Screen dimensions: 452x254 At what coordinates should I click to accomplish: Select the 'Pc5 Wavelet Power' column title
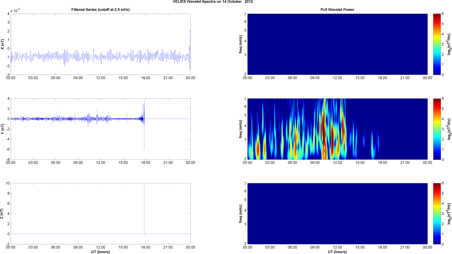tap(337, 10)
